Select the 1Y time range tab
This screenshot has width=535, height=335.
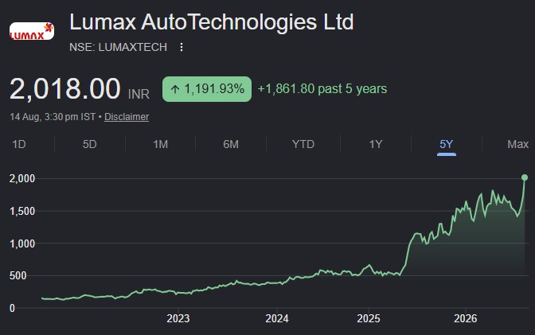click(x=376, y=144)
